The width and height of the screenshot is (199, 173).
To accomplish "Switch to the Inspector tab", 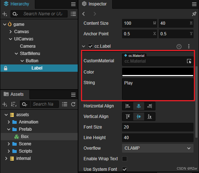I will [x=95, y=4].
